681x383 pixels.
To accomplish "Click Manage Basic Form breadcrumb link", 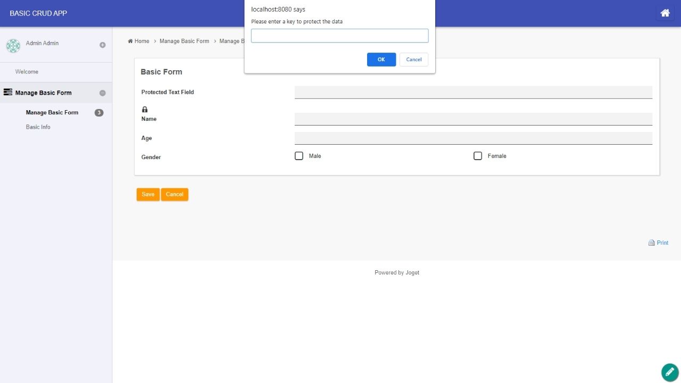I will point(184,41).
